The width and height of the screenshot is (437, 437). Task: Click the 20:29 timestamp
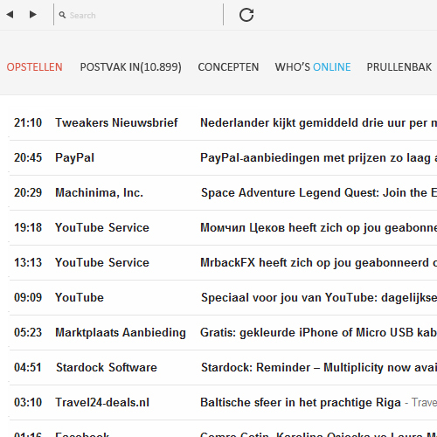click(x=28, y=192)
